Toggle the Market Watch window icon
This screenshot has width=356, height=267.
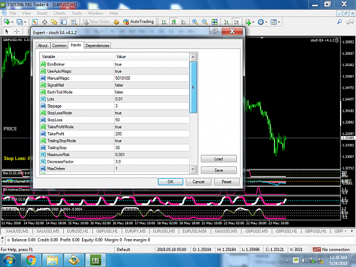[x=35, y=22]
